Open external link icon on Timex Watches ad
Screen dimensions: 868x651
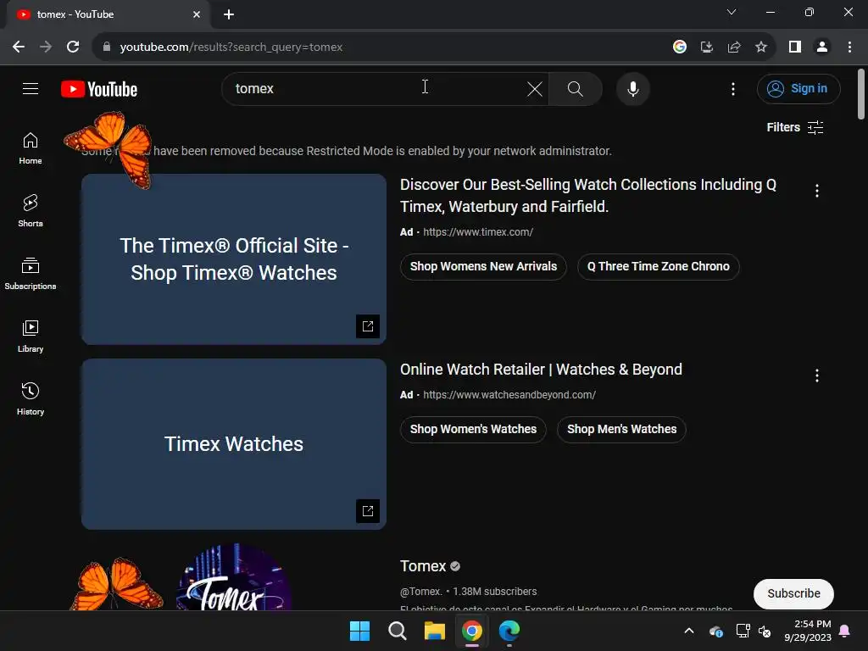(368, 511)
